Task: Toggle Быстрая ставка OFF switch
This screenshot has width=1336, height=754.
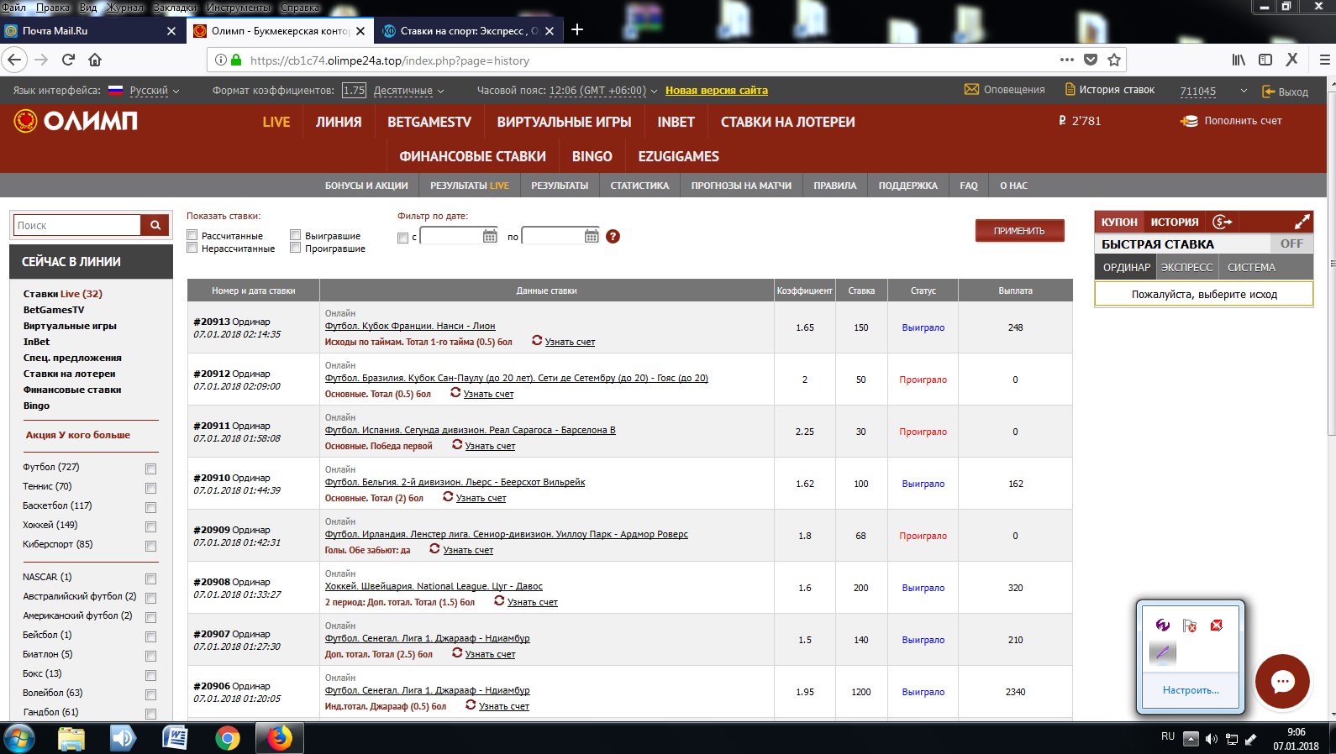Action: (1291, 243)
